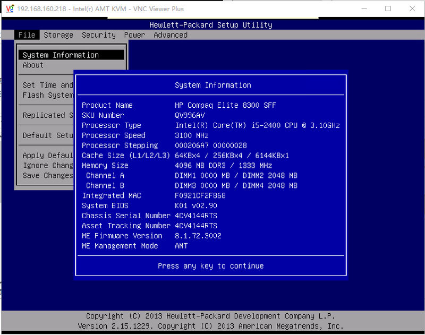This screenshot has height=335, width=425.
Task: Open the Default Setup entry
Action: [x=47, y=135]
